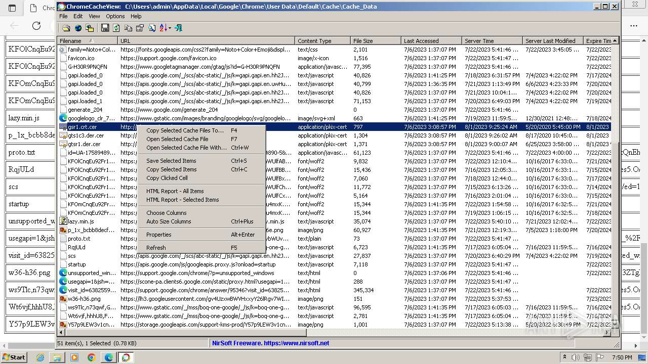
Task: Open the File menu
Action: pyautogui.click(x=63, y=16)
